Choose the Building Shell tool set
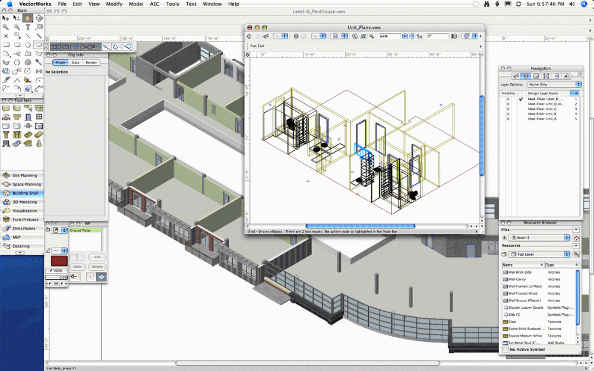 tap(25, 193)
